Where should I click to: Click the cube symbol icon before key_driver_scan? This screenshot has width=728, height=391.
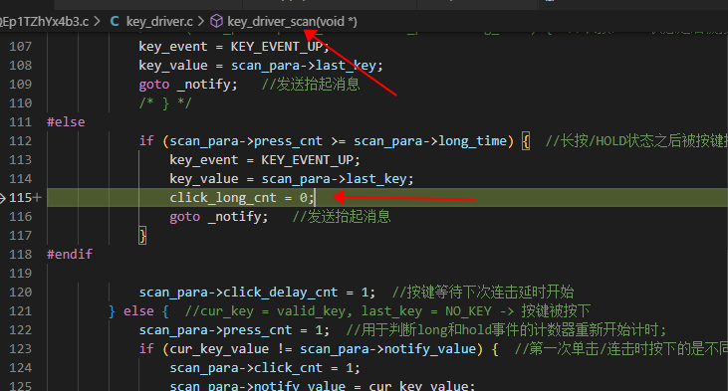[216, 21]
